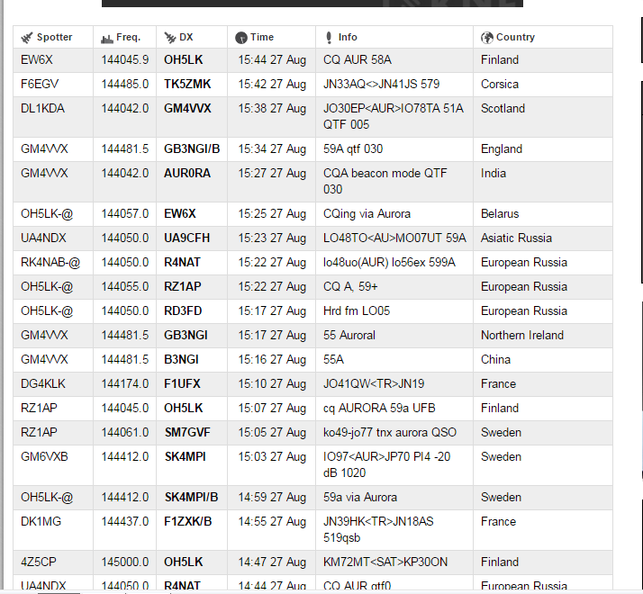
Task: Sort table by the Spotter column header
Action: (54, 38)
